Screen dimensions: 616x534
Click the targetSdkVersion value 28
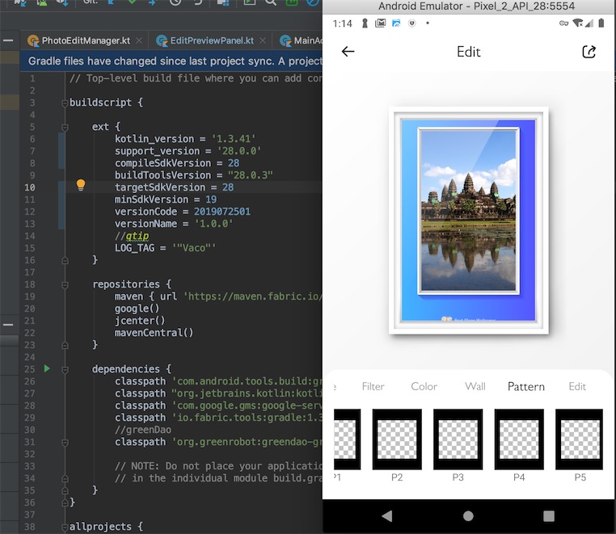pyautogui.click(x=228, y=187)
